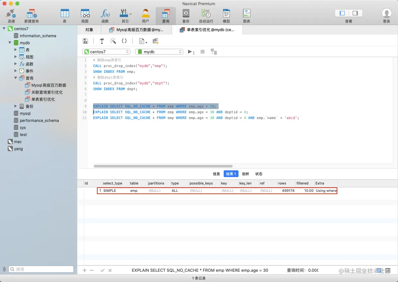The image size is (398, 282).
Task: Open the 其它 others toolbar icon
Action: 124,13
